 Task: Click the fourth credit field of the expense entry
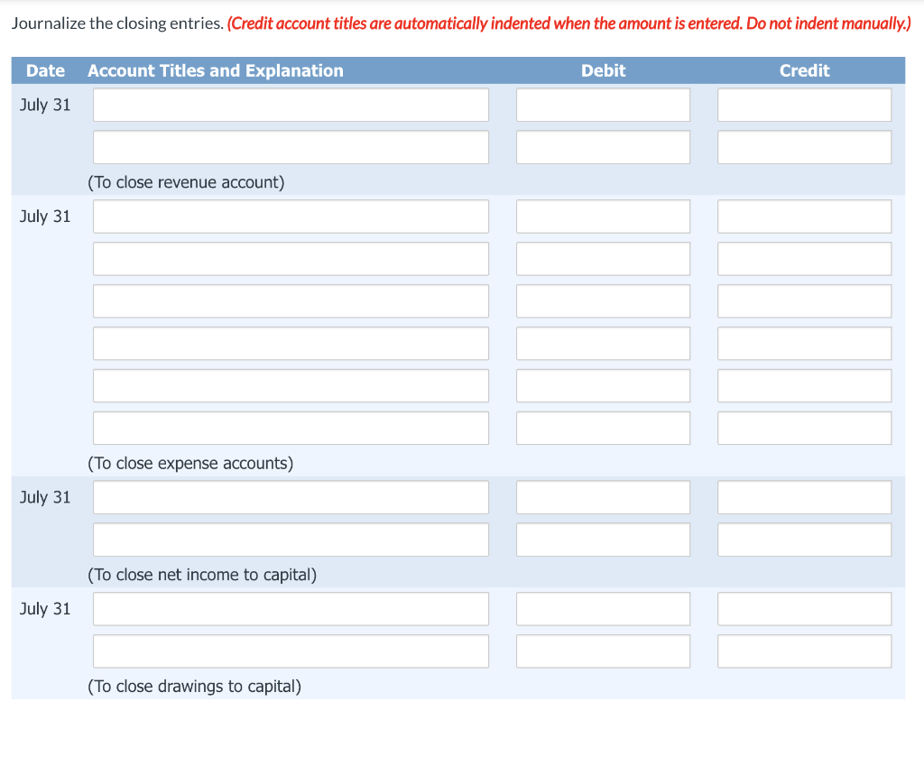click(x=804, y=344)
